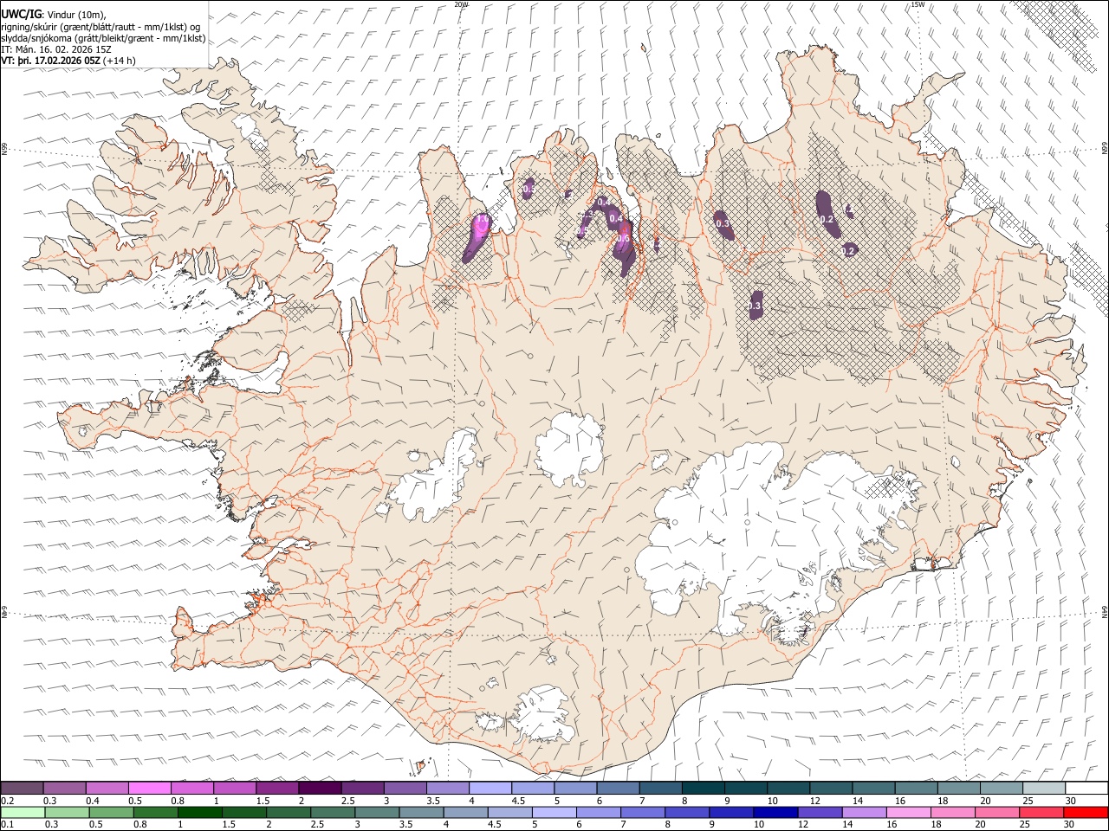Pick lower legend blue swatch starting at 8

coord(686,812)
